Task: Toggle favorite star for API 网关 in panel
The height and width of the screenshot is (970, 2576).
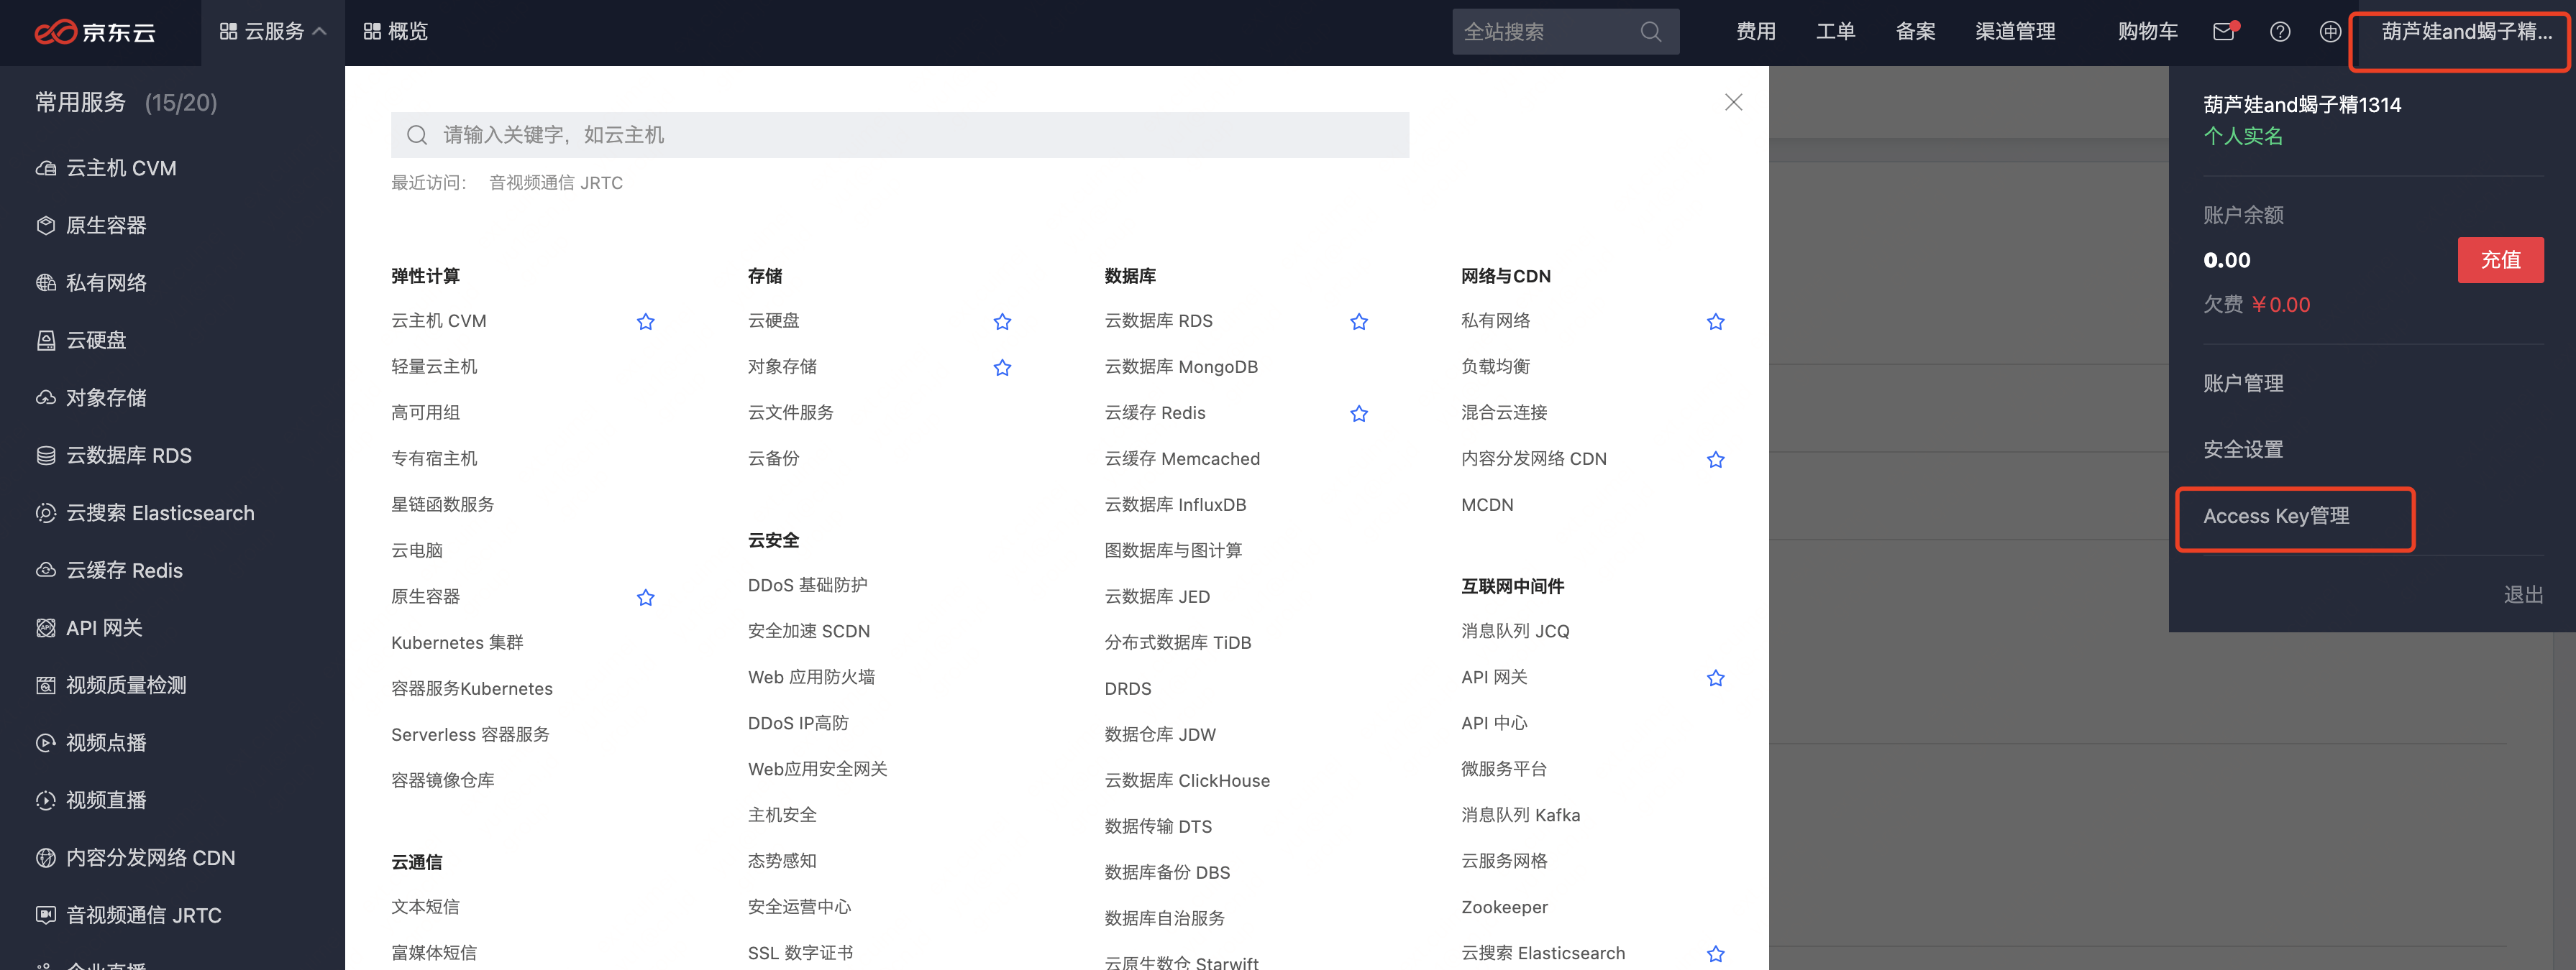Action: coord(1716,678)
